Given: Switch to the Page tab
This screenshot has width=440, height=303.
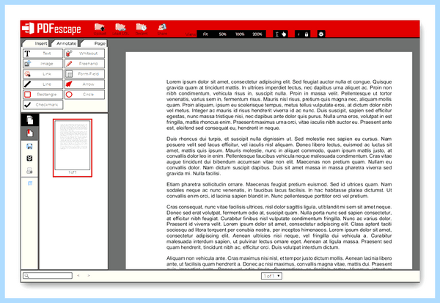Looking at the screenshot, I should 94,43.
